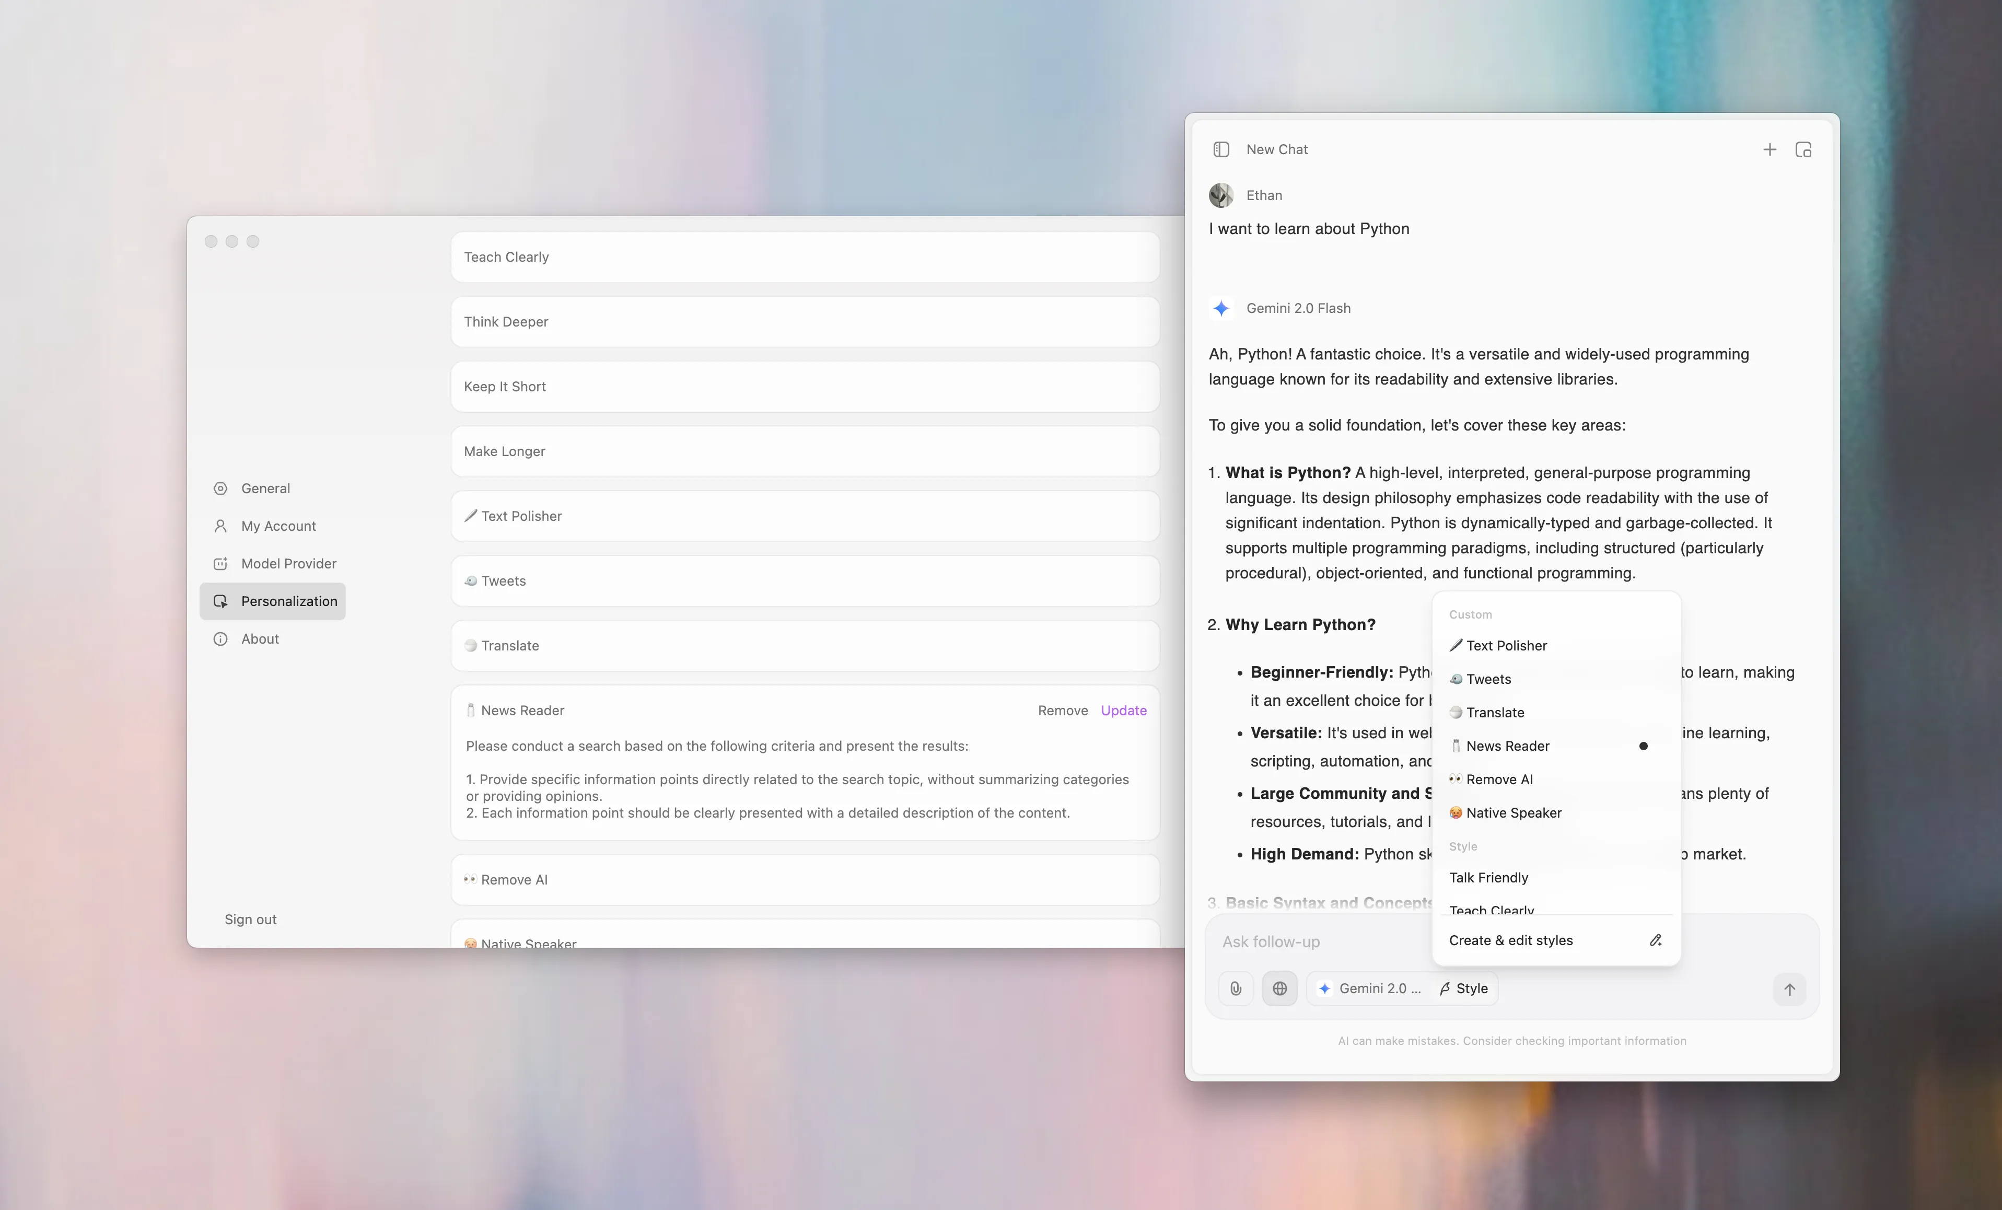Screen dimensions: 2002x1210
Task: Click the Gemini sparkle icon beside the response
Action: (x=1222, y=308)
